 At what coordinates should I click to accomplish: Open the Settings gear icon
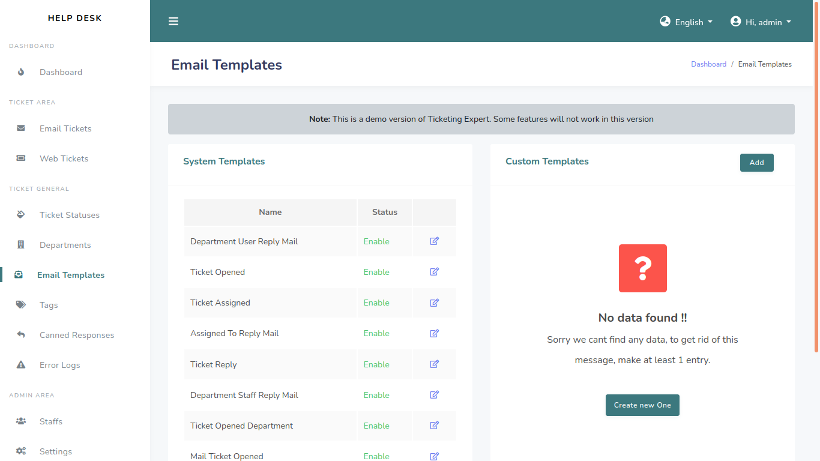[21, 451]
